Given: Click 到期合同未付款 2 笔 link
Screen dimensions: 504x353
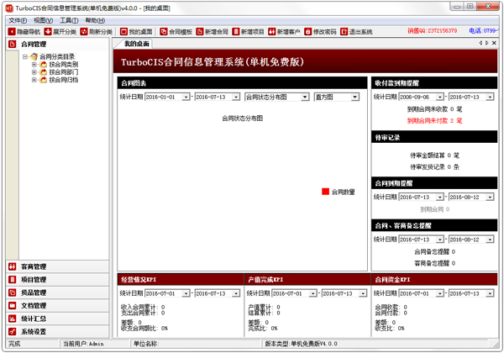Looking at the screenshot, I should tap(434, 120).
